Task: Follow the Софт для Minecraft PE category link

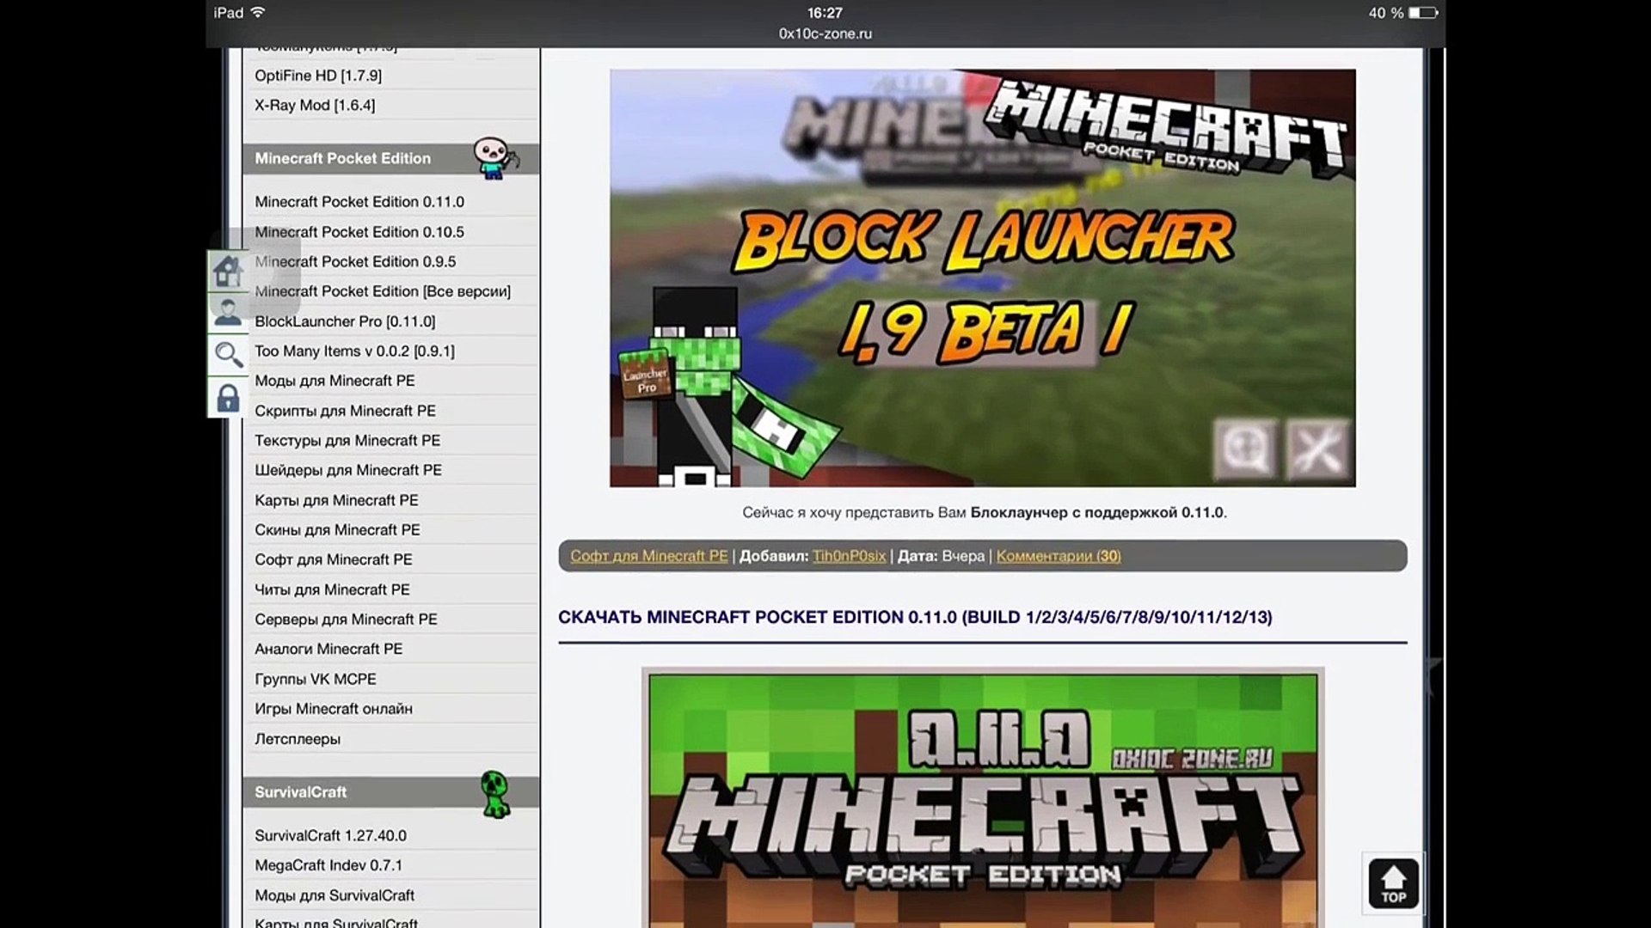Action: [648, 556]
